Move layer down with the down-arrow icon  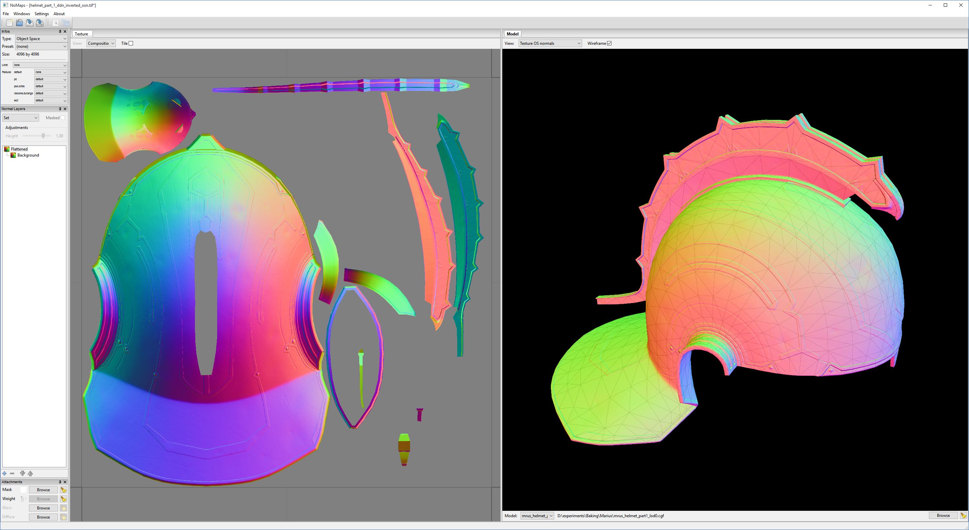22,473
